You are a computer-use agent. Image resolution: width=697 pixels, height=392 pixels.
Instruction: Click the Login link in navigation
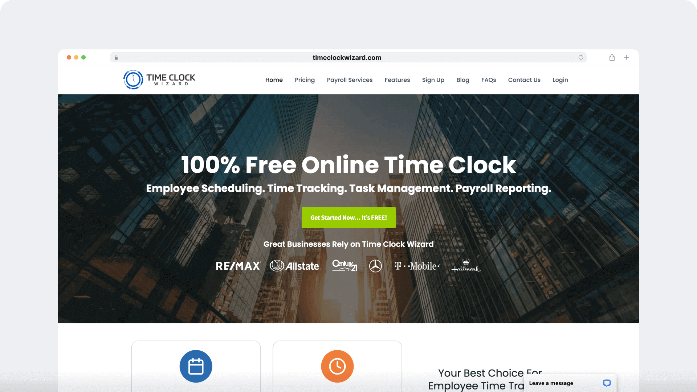[x=560, y=79]
